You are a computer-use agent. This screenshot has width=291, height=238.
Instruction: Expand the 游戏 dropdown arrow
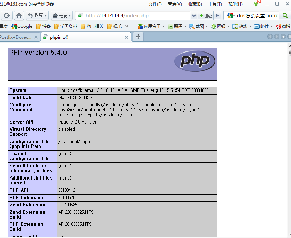coord(250,27)
